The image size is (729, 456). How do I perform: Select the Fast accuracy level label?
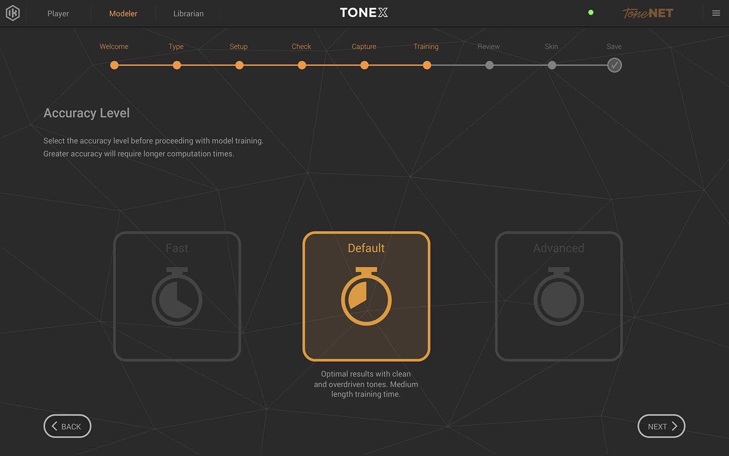(177, 248)
